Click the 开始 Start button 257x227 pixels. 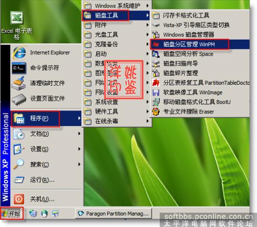pos(12,213)
